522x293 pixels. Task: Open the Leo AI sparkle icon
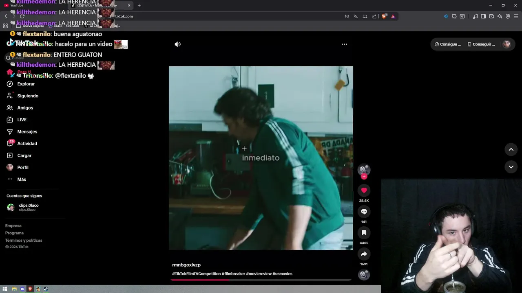tap(500, 16)
